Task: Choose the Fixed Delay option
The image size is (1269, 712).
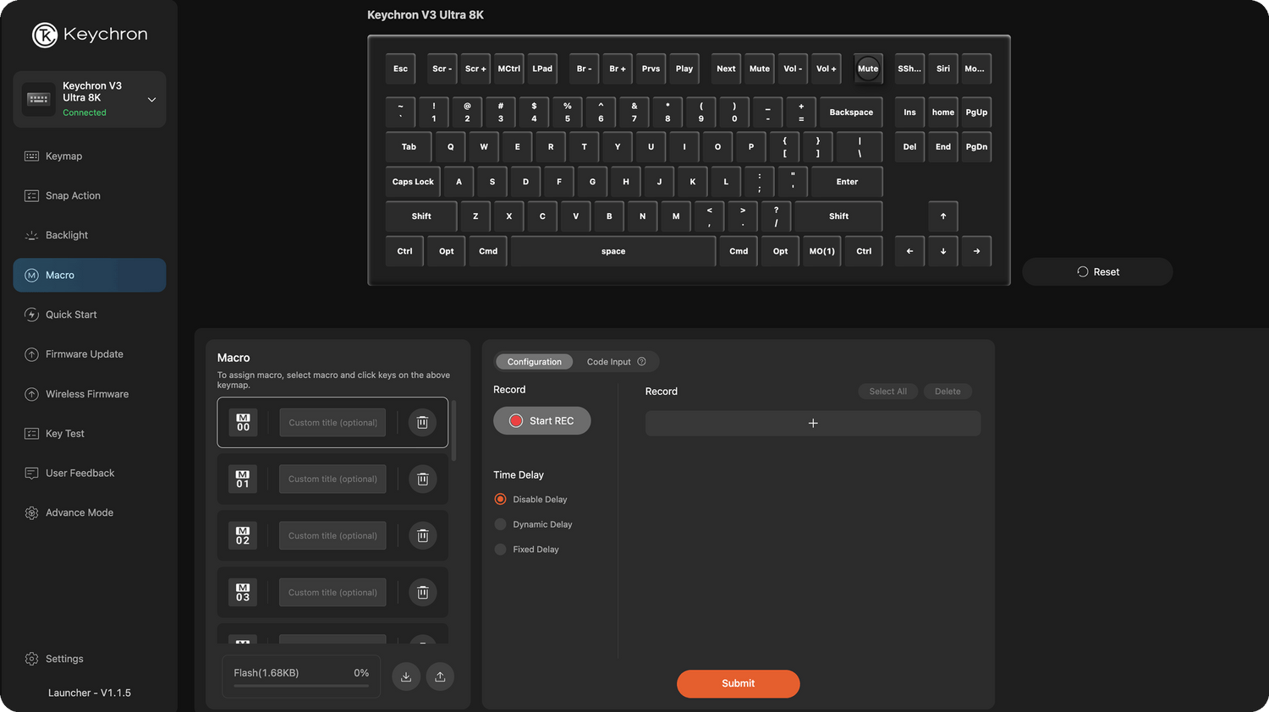Action: point(501,550)
